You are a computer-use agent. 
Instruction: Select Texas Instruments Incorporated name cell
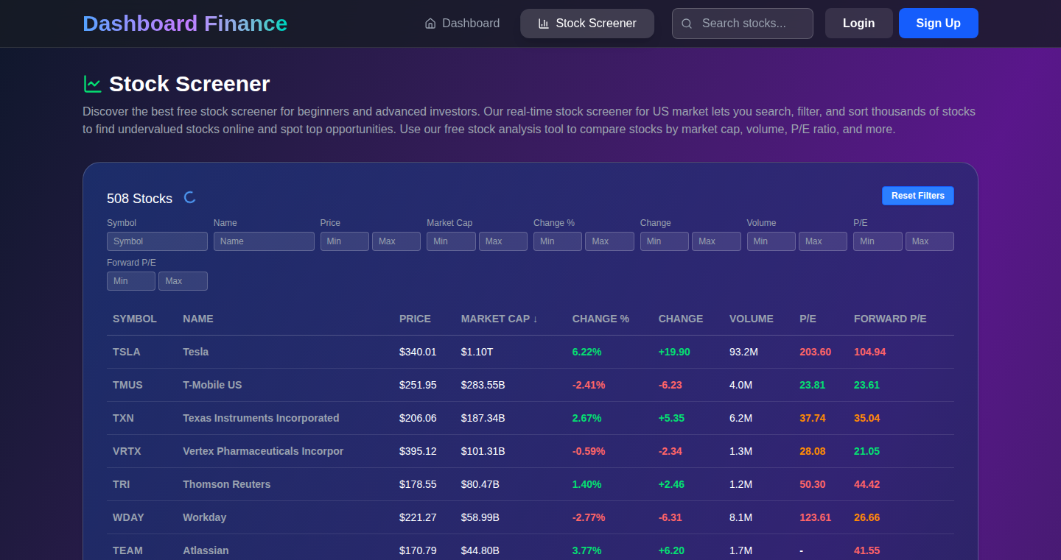tap(261, 418)
